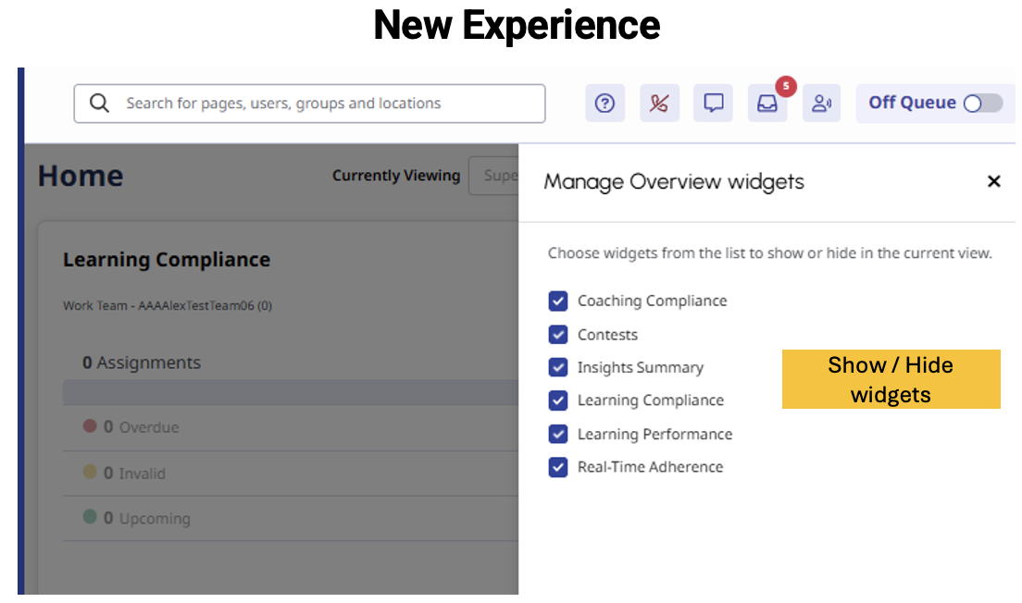Select the Upcoming assignments row
This screenshot has height=603, width=1022.
(x=278, y=518)
